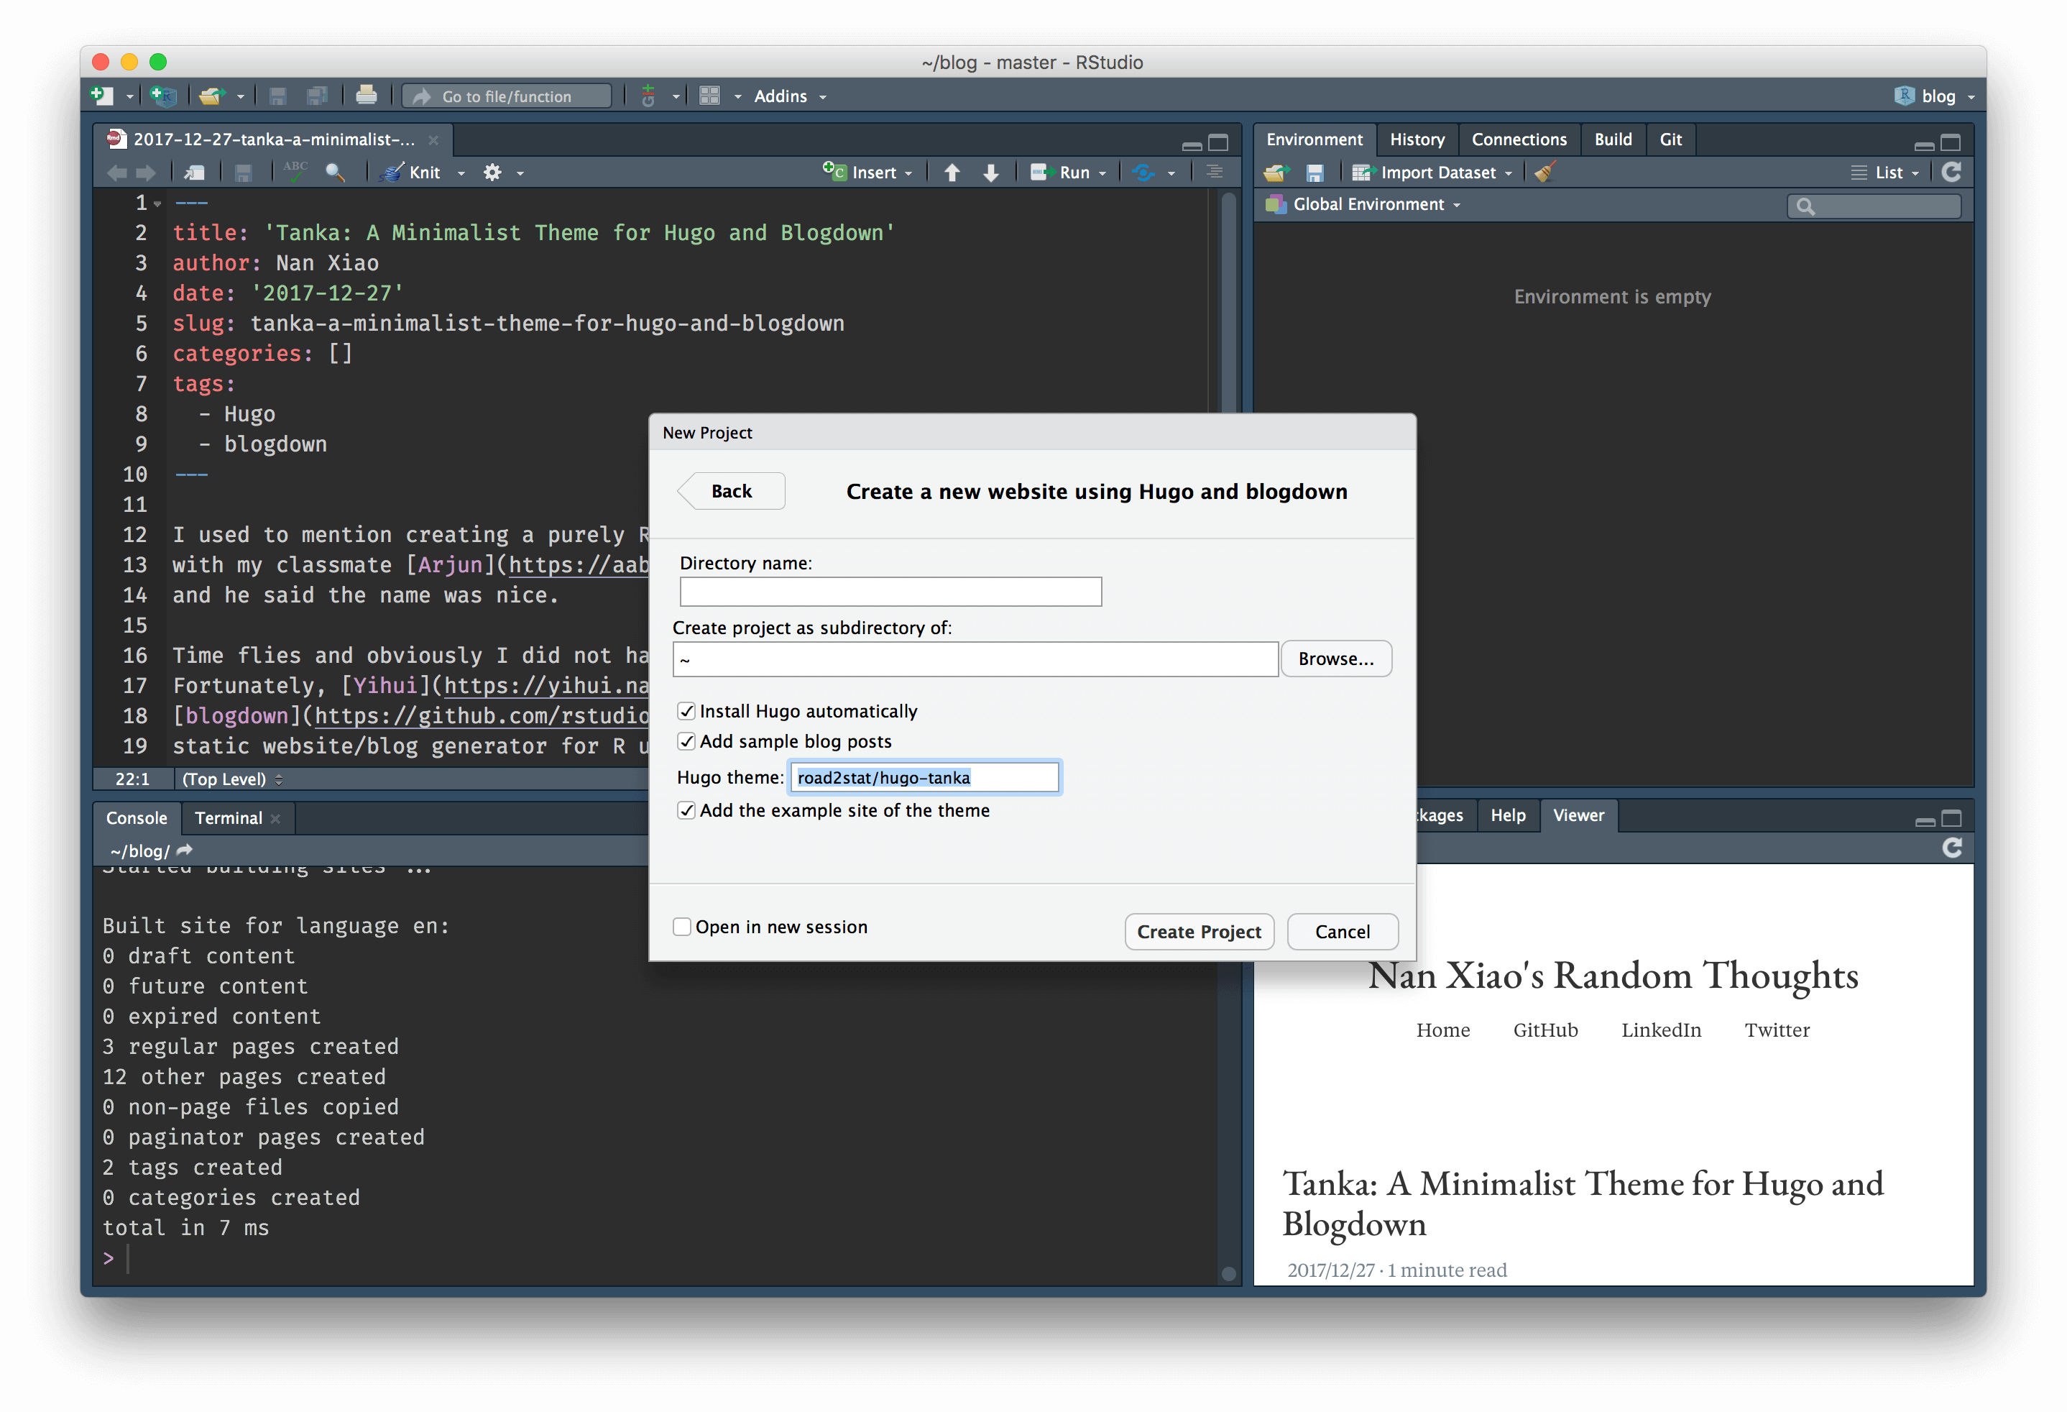This screenshot has width=2067, height=1412.
Task: Switch to the Connections tab
Action: pyautogui.click(x=1518, y=139)
